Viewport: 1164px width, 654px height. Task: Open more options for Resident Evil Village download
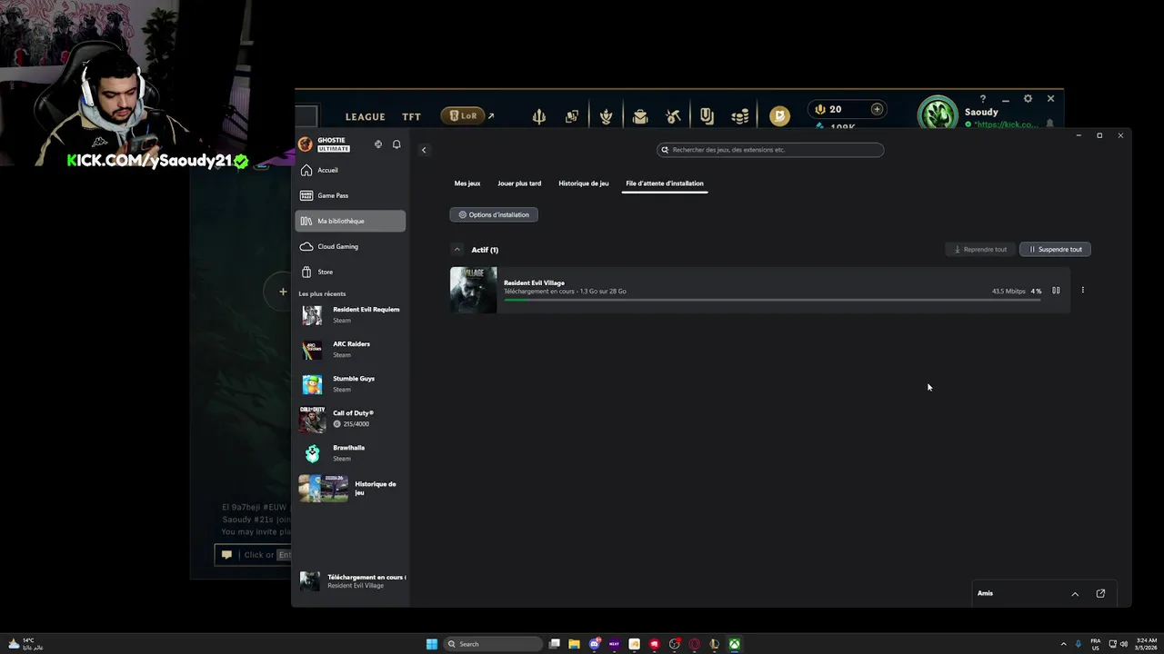coord(1082,291)
